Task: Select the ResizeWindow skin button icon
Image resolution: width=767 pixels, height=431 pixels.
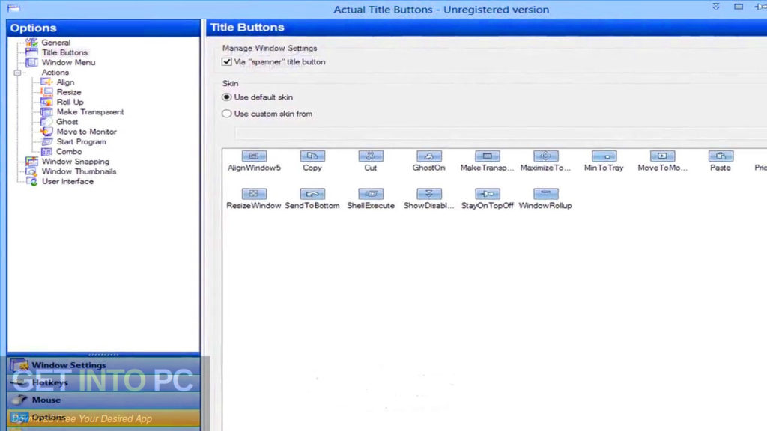Action: (x=254, y=194)
